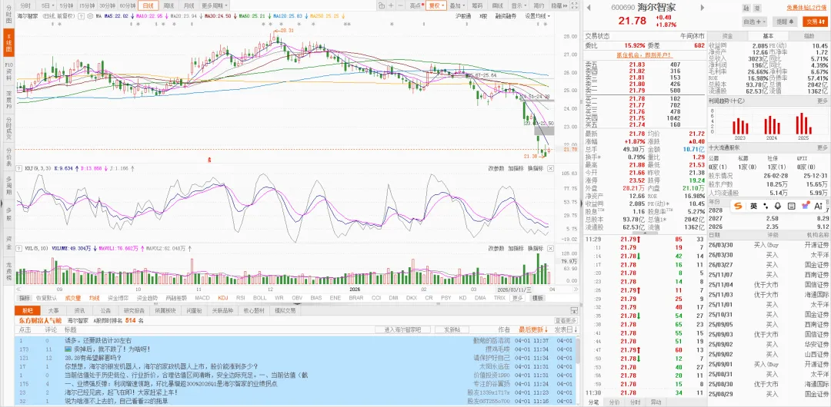Open 研究报告 tab in bottom panel
The height and width of the screenshot is (407, 831).
134,311
